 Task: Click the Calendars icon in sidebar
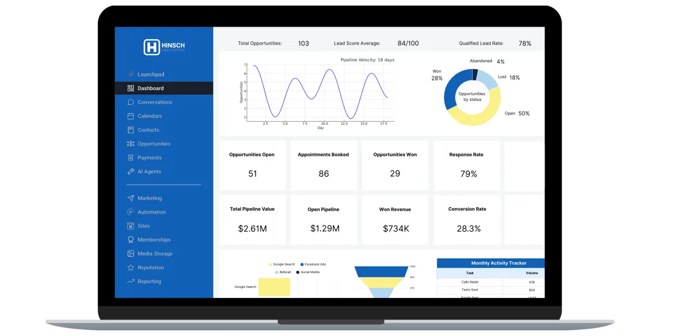130,116
